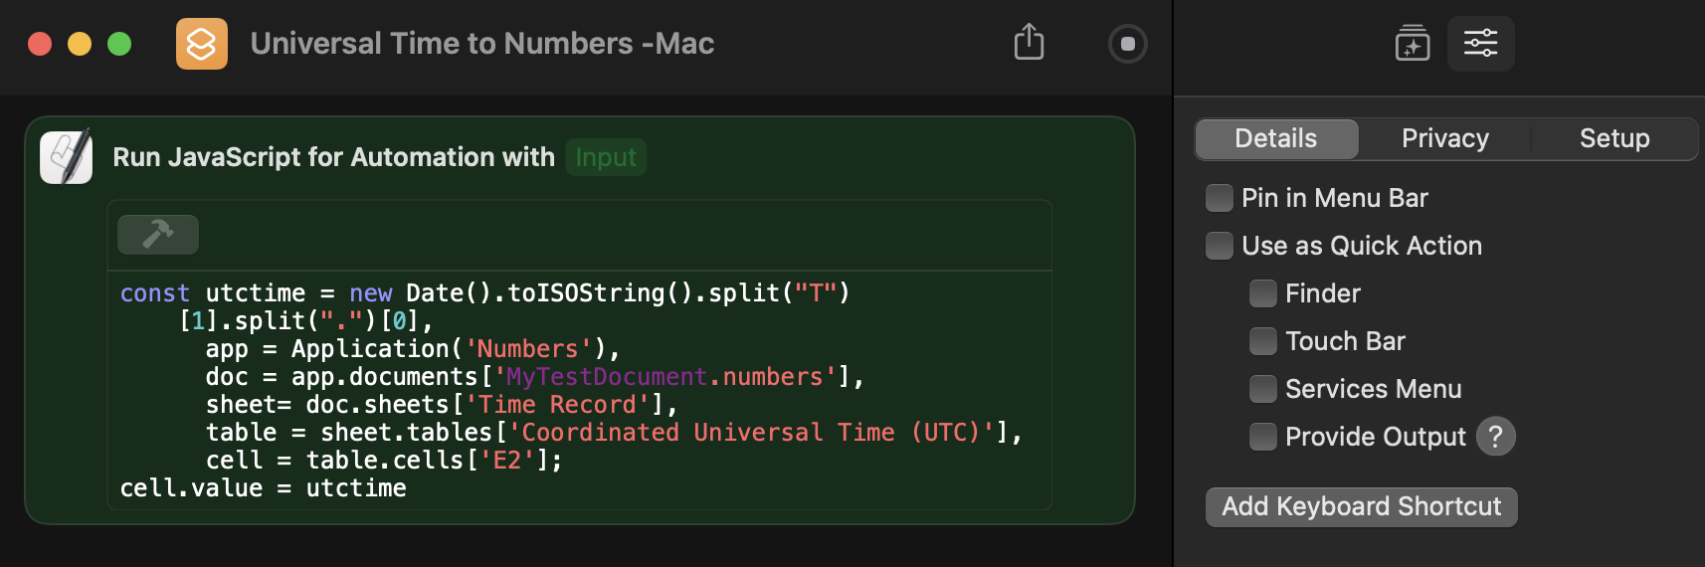Toggle Use as Quick Action checkbox
This screenshot has width=1705, height=567.
(1220, 246)
